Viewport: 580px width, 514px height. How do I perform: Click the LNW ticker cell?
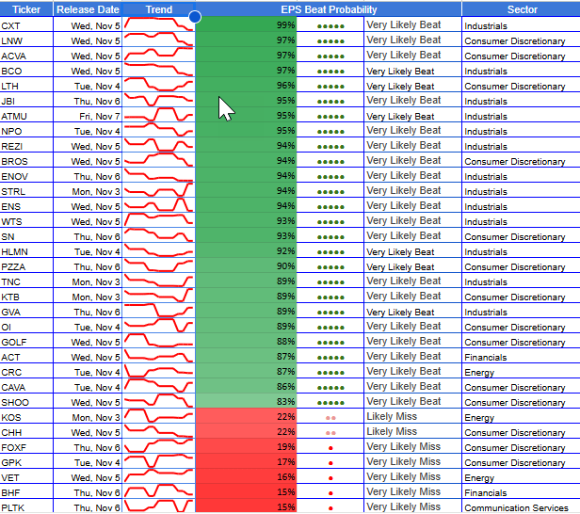tap(26, 40)
